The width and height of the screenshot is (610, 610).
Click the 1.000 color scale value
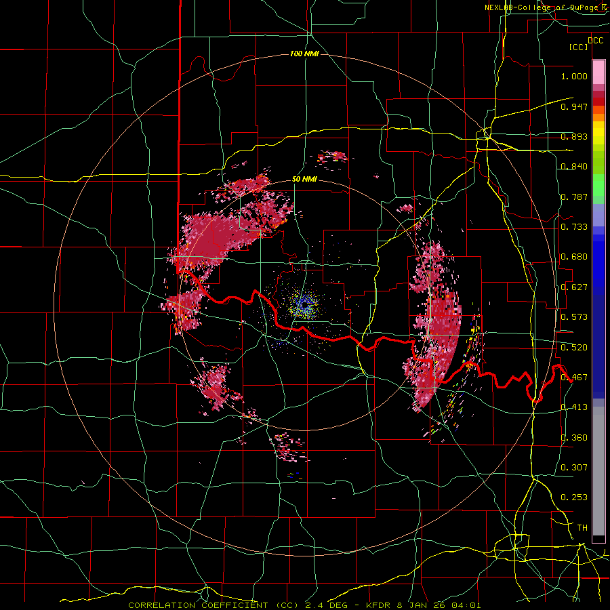coord(574,76)
